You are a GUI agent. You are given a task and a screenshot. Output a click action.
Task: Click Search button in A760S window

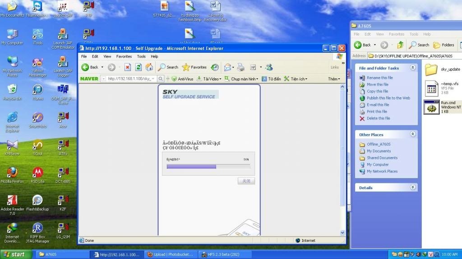419,45
